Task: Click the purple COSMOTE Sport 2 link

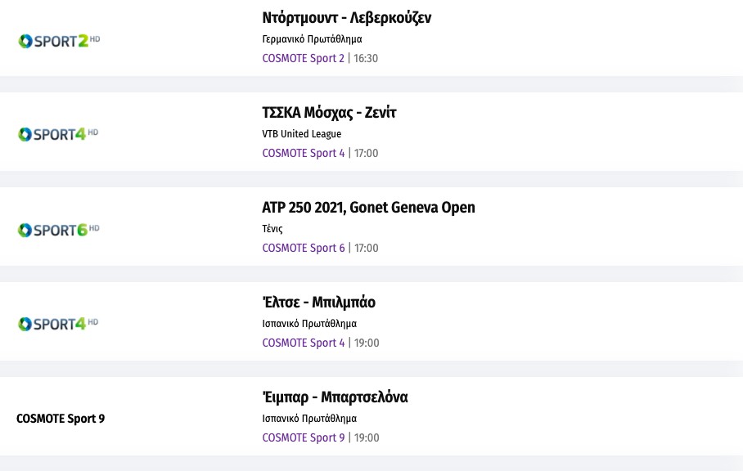Action: click(303, 58)
